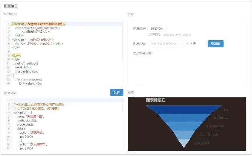Click the ringPieChartBody div class line
Viewport: 252px width, 156px height.
click(x=33, y=39)
